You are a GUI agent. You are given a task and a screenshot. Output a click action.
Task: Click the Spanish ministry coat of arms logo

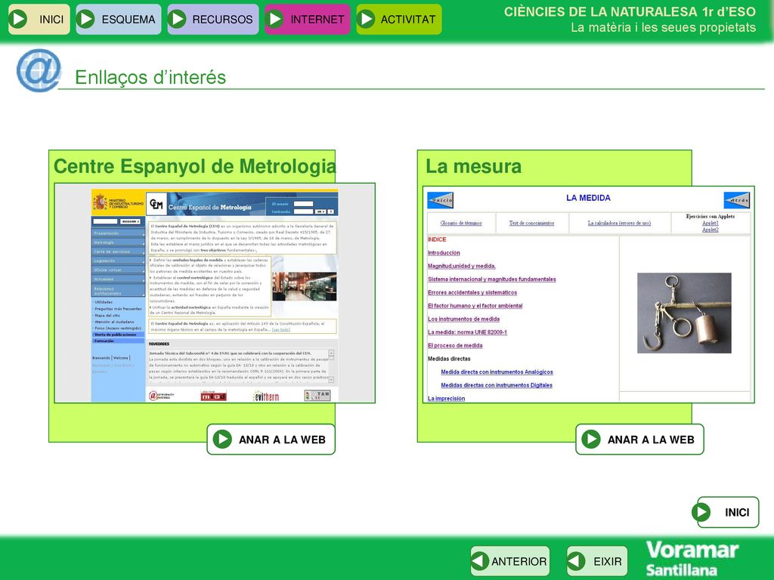[x=101, y=202]
